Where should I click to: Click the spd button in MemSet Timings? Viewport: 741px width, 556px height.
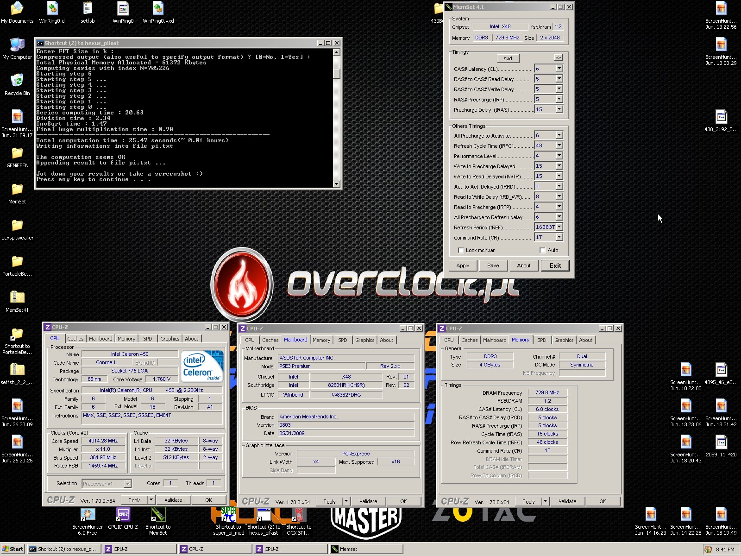pyautogui.click(x=508, y=58)
